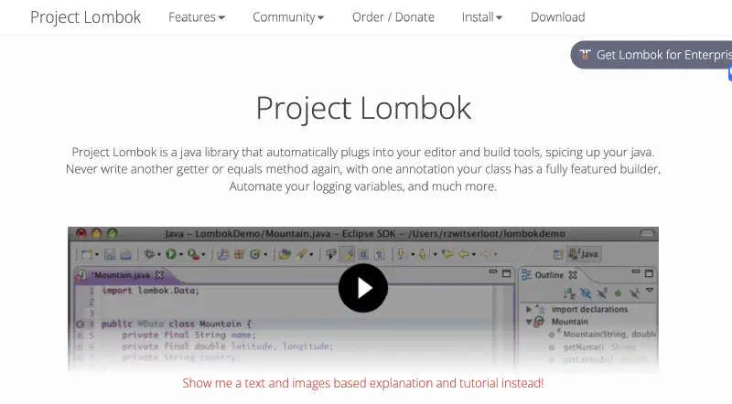Open the text and images based tutorial link
The height and width of the screenshot is (404, 732).
pos(363,383)
